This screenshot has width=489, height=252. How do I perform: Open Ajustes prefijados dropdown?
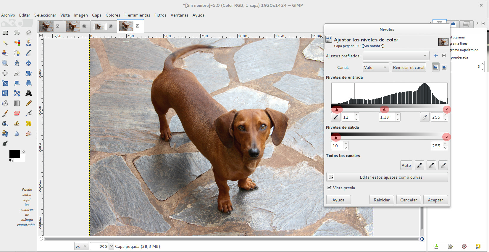pos(396,56)
